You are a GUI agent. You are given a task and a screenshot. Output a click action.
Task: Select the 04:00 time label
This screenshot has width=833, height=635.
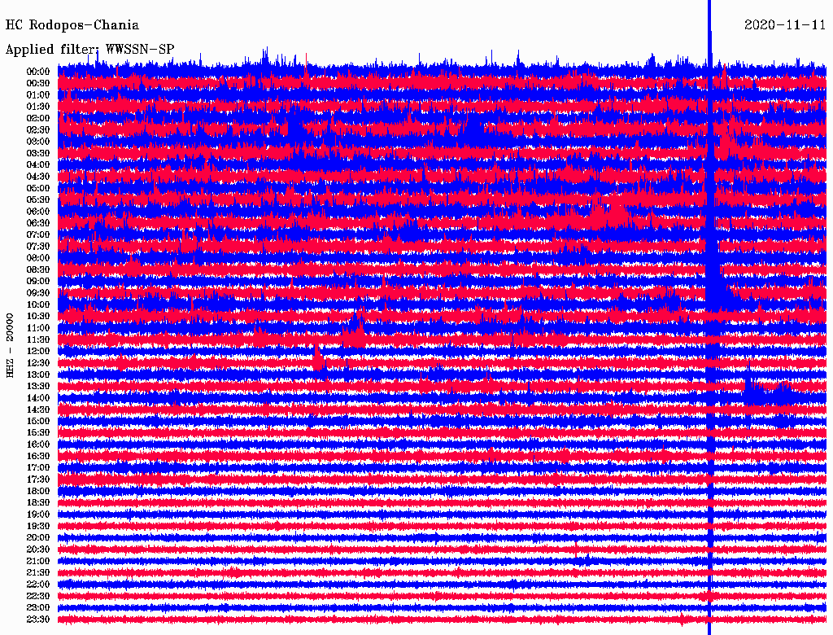(x=38, y=165)
